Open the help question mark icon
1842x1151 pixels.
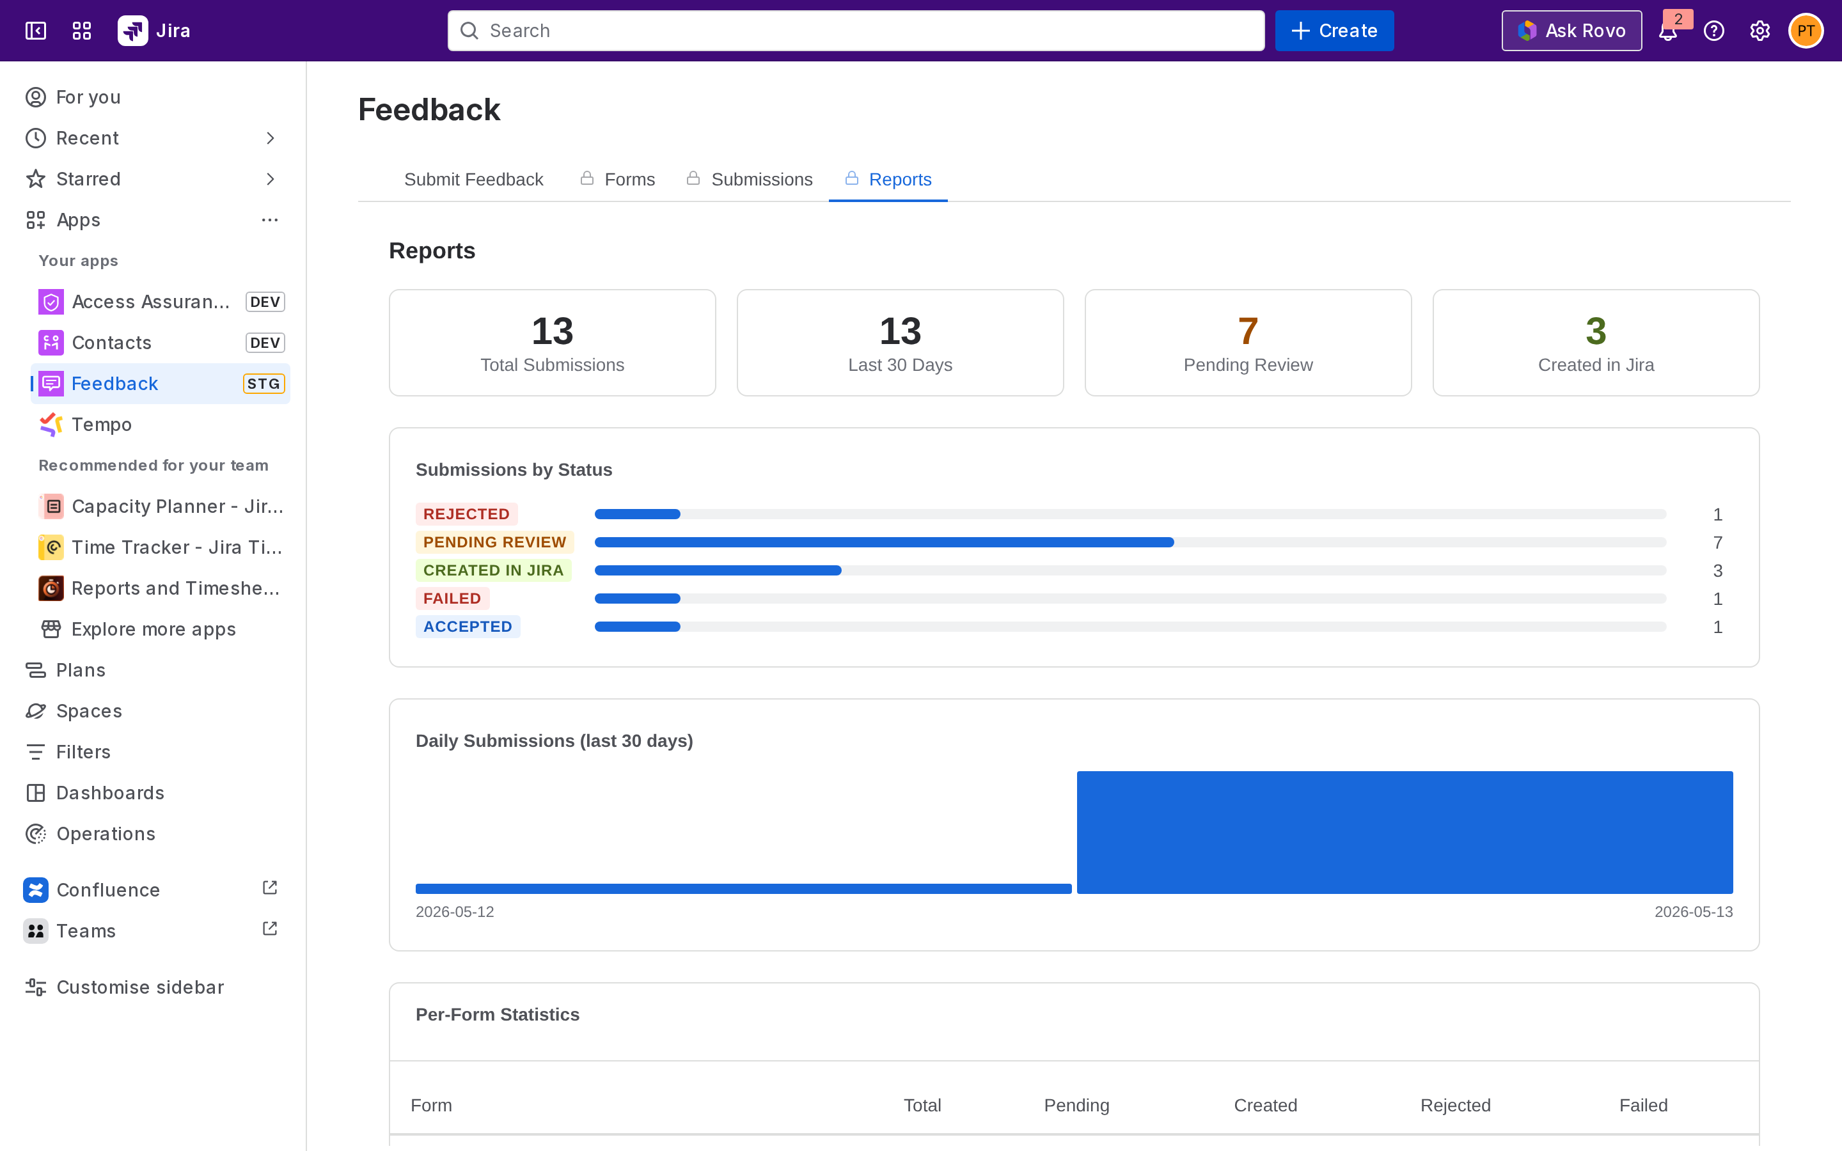click(x=1713, y=31)
